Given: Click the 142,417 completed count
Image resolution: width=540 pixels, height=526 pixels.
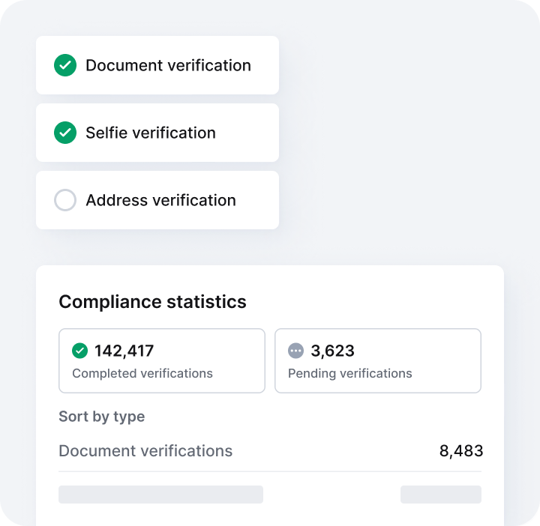Looking at the screenshot, I should 124,351.
